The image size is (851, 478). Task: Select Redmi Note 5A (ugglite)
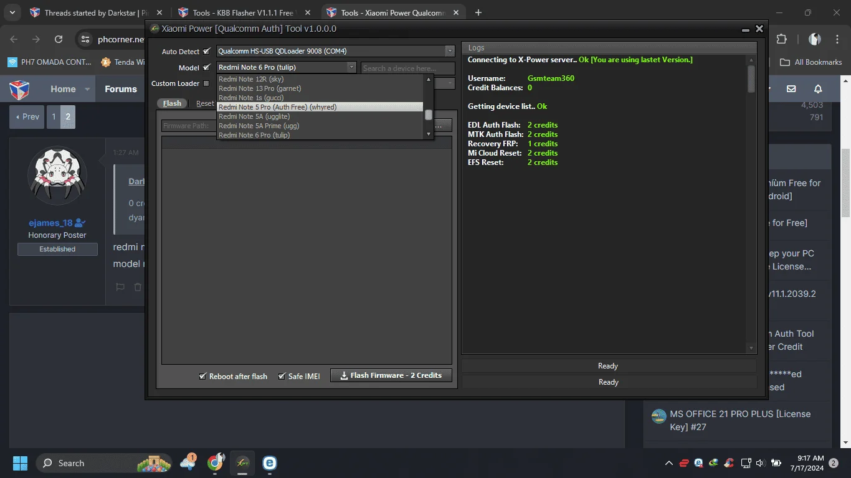click(x=320, y=116)
